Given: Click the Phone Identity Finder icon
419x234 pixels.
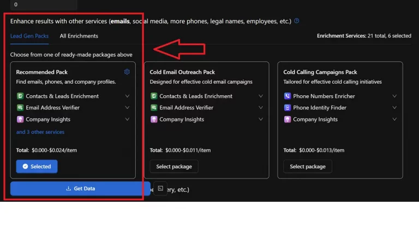Looking at the screenshot, I should click(x=288, y=108).
